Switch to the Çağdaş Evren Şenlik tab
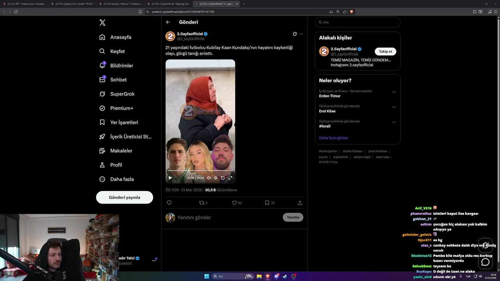 [72, 4]
